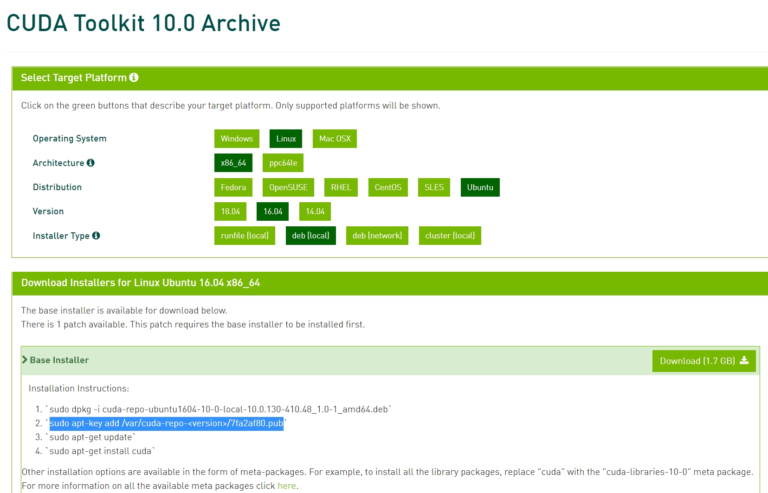The image size is (768, 493).
Task: Select the Linux operating system button
Action: 286,139
